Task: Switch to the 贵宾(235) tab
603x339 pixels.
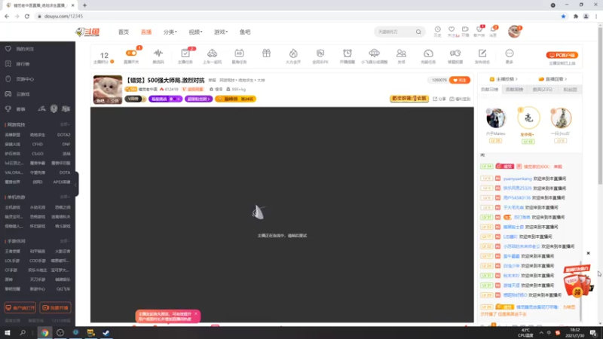Action: pos(542,89)
